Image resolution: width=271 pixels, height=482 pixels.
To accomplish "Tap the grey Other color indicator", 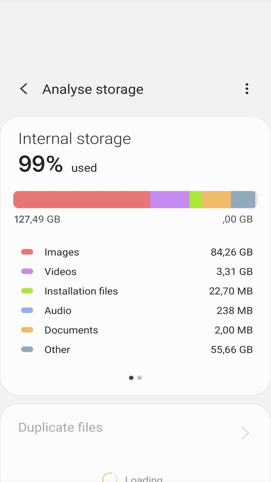I will coord(27,349).
